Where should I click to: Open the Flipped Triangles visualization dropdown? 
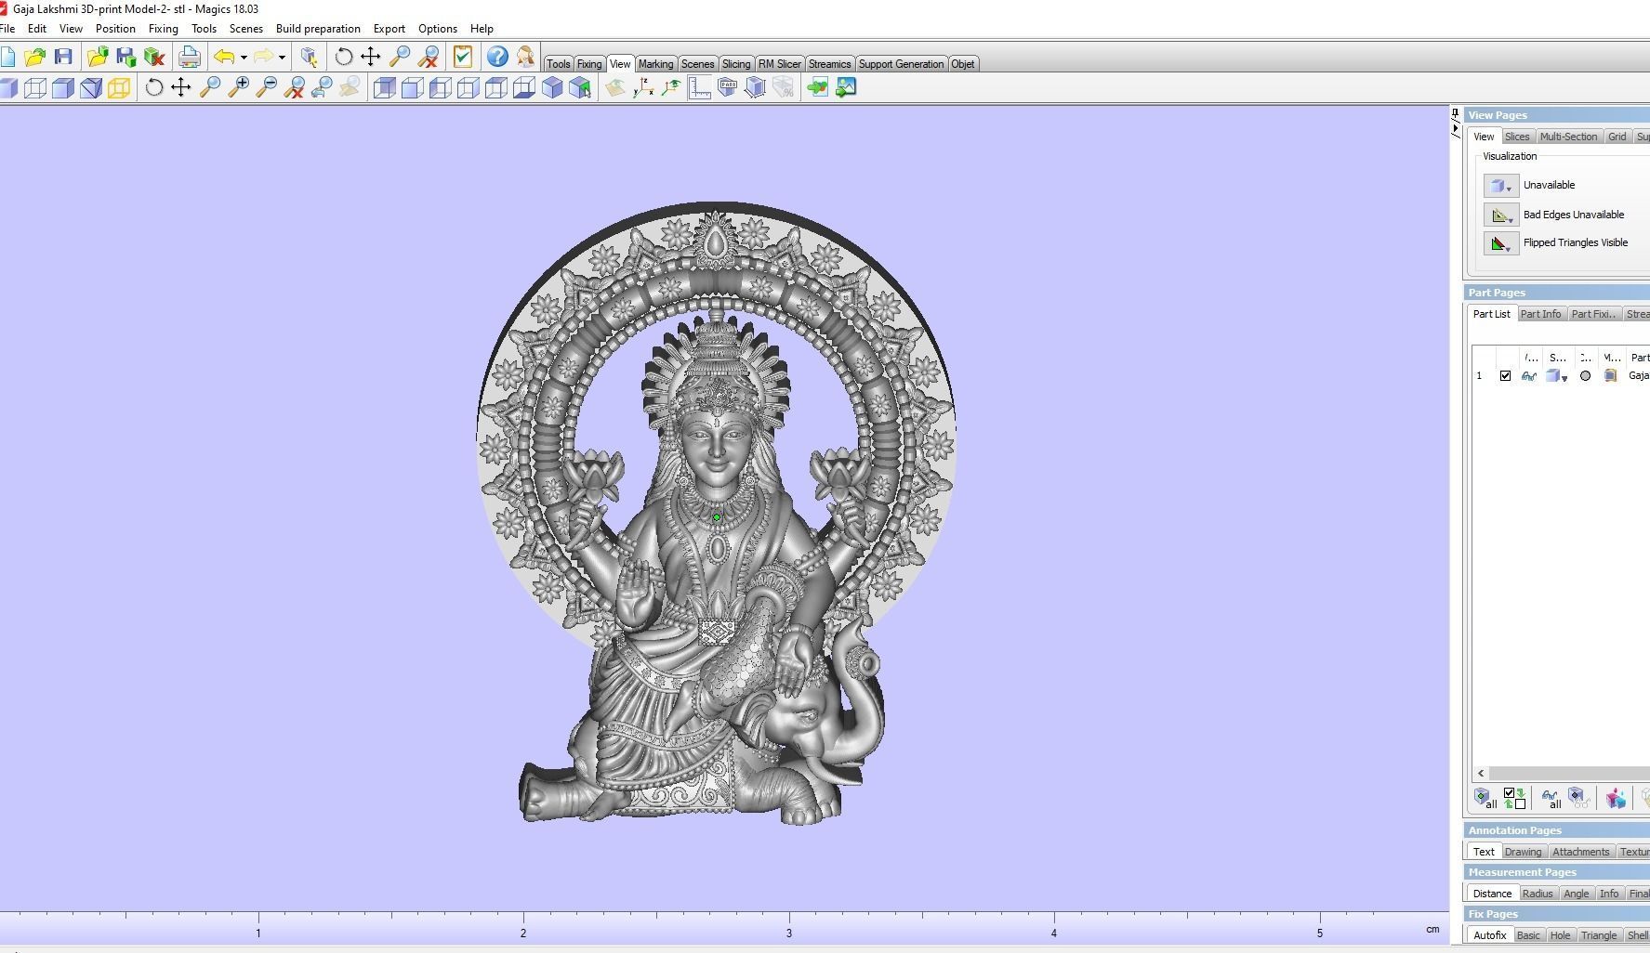(x=1501, y=243)
